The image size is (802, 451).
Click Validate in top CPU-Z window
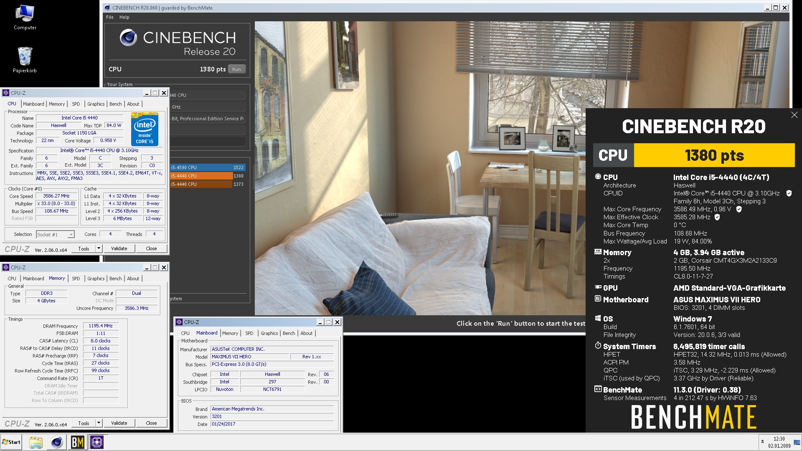click(x=119, y=248)
